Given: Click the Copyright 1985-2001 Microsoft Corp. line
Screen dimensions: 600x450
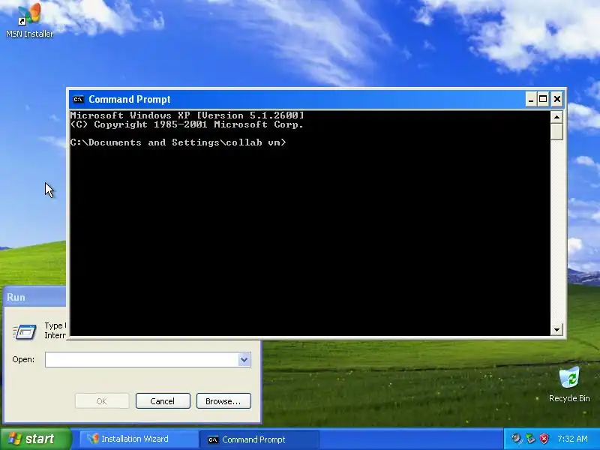Looking at the screenshot, I should click(x=187, y=124).
